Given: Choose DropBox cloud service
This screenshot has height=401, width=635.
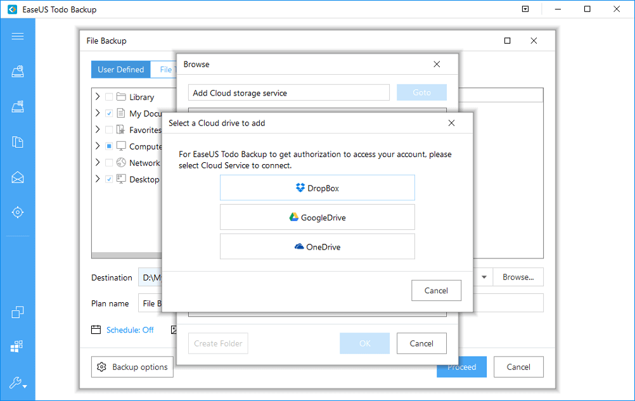Looking at the screenshot, I should click(x=317, y=188).
